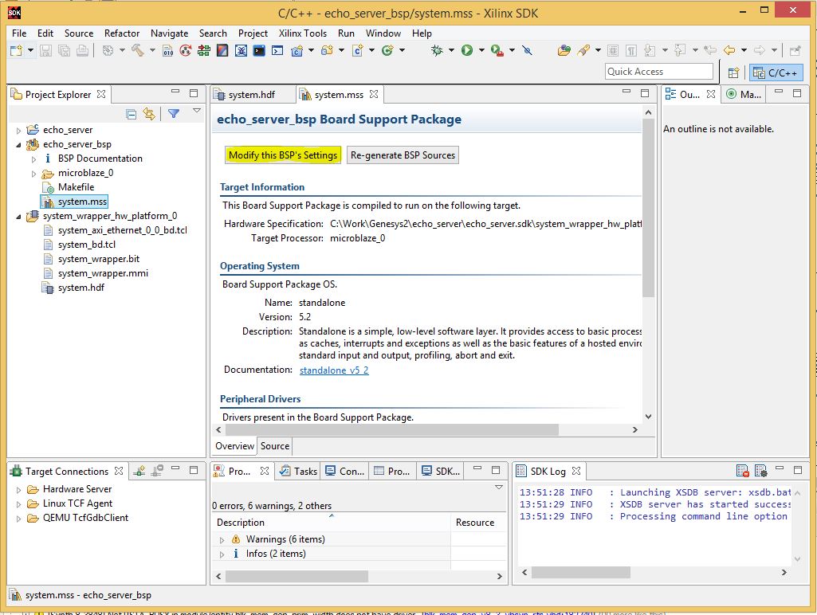Click the Debug bug icon
The height and width of the screenshot is (615, 817).
[x=437, y=50]
